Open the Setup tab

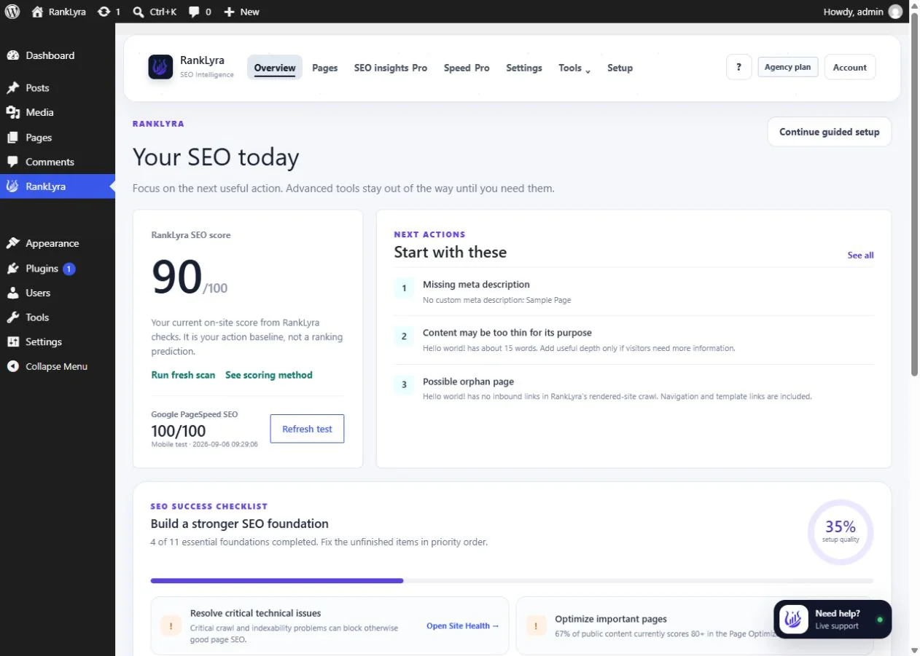coord(620,68)
